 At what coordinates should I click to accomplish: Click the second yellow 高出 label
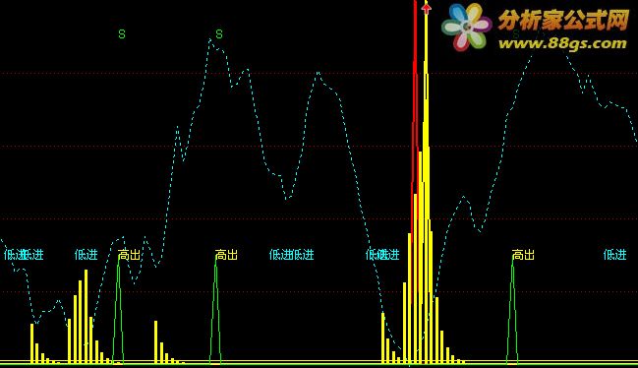[x=227, y=255]
